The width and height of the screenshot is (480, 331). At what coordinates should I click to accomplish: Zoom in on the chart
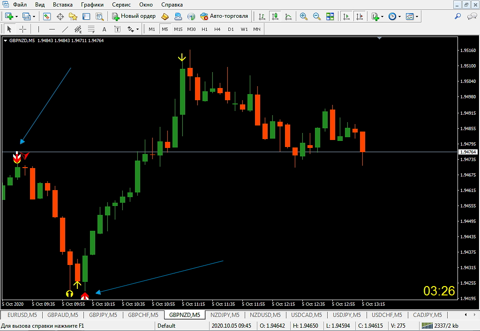pyautogui.click(x=304, y=16)
